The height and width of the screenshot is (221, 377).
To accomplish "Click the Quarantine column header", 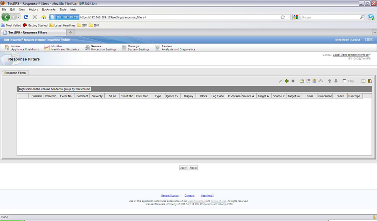I will [x=325, y=96].
